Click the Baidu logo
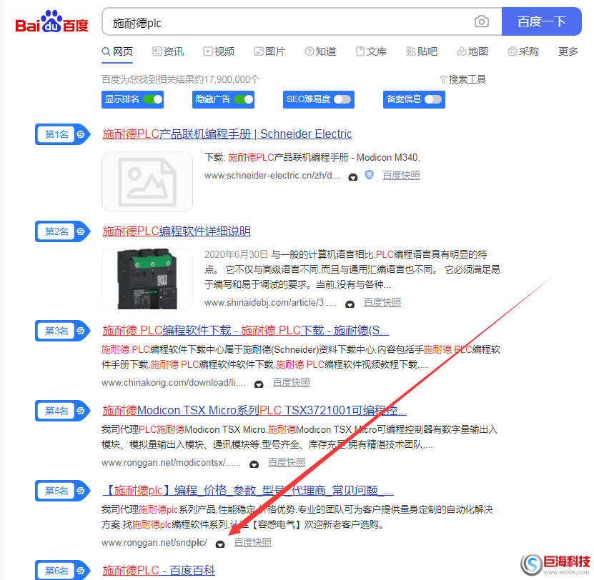The image size is (594, 580). pos(51,23)
